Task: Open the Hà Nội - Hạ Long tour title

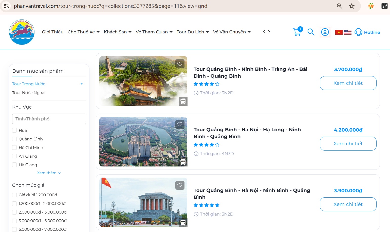Action: (247, 133)
